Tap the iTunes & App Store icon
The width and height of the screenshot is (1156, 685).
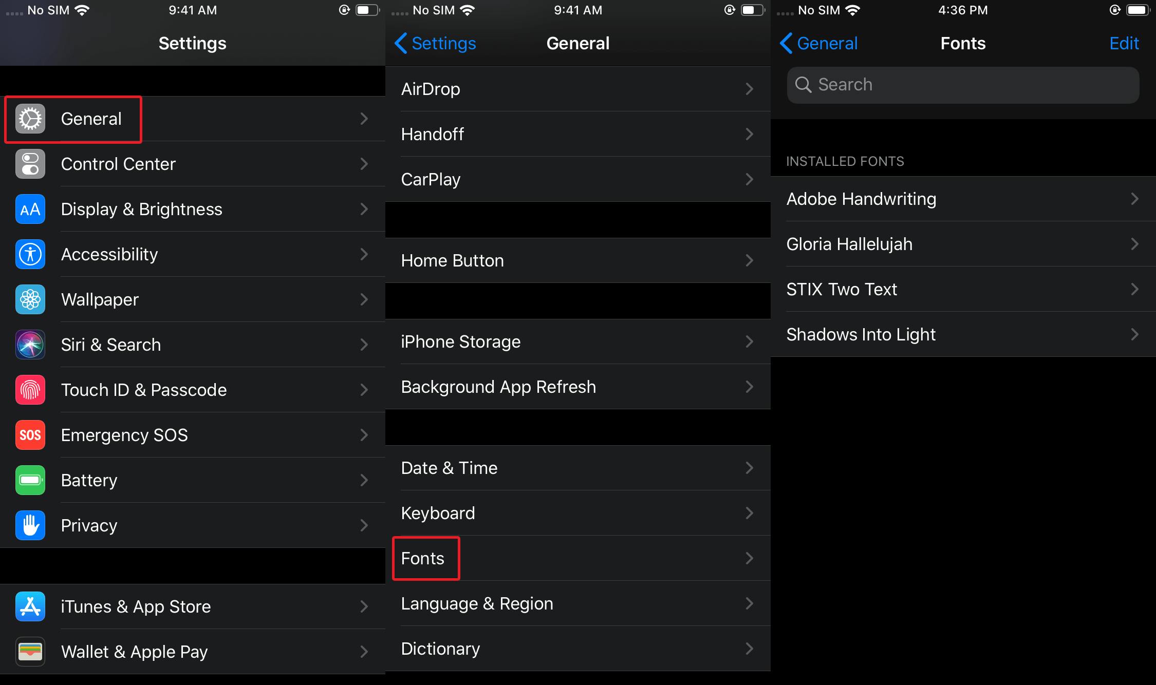click(x=30, y=606)
